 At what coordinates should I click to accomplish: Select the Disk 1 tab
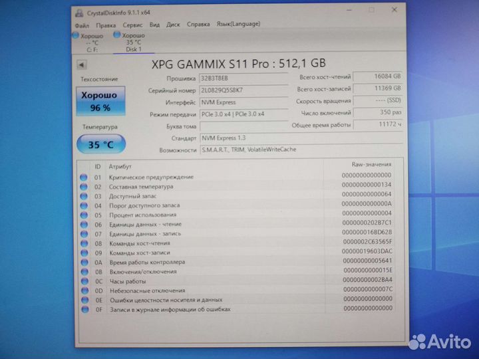[x=133, y=42]
